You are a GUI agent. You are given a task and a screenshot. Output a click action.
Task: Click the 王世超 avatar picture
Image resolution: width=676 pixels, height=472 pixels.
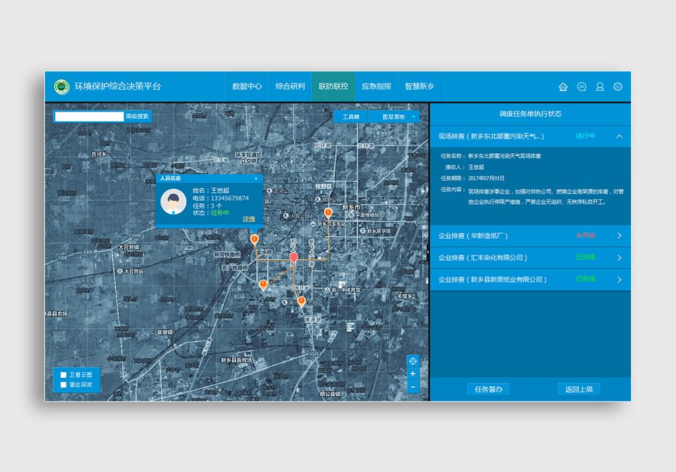(174, 202)
